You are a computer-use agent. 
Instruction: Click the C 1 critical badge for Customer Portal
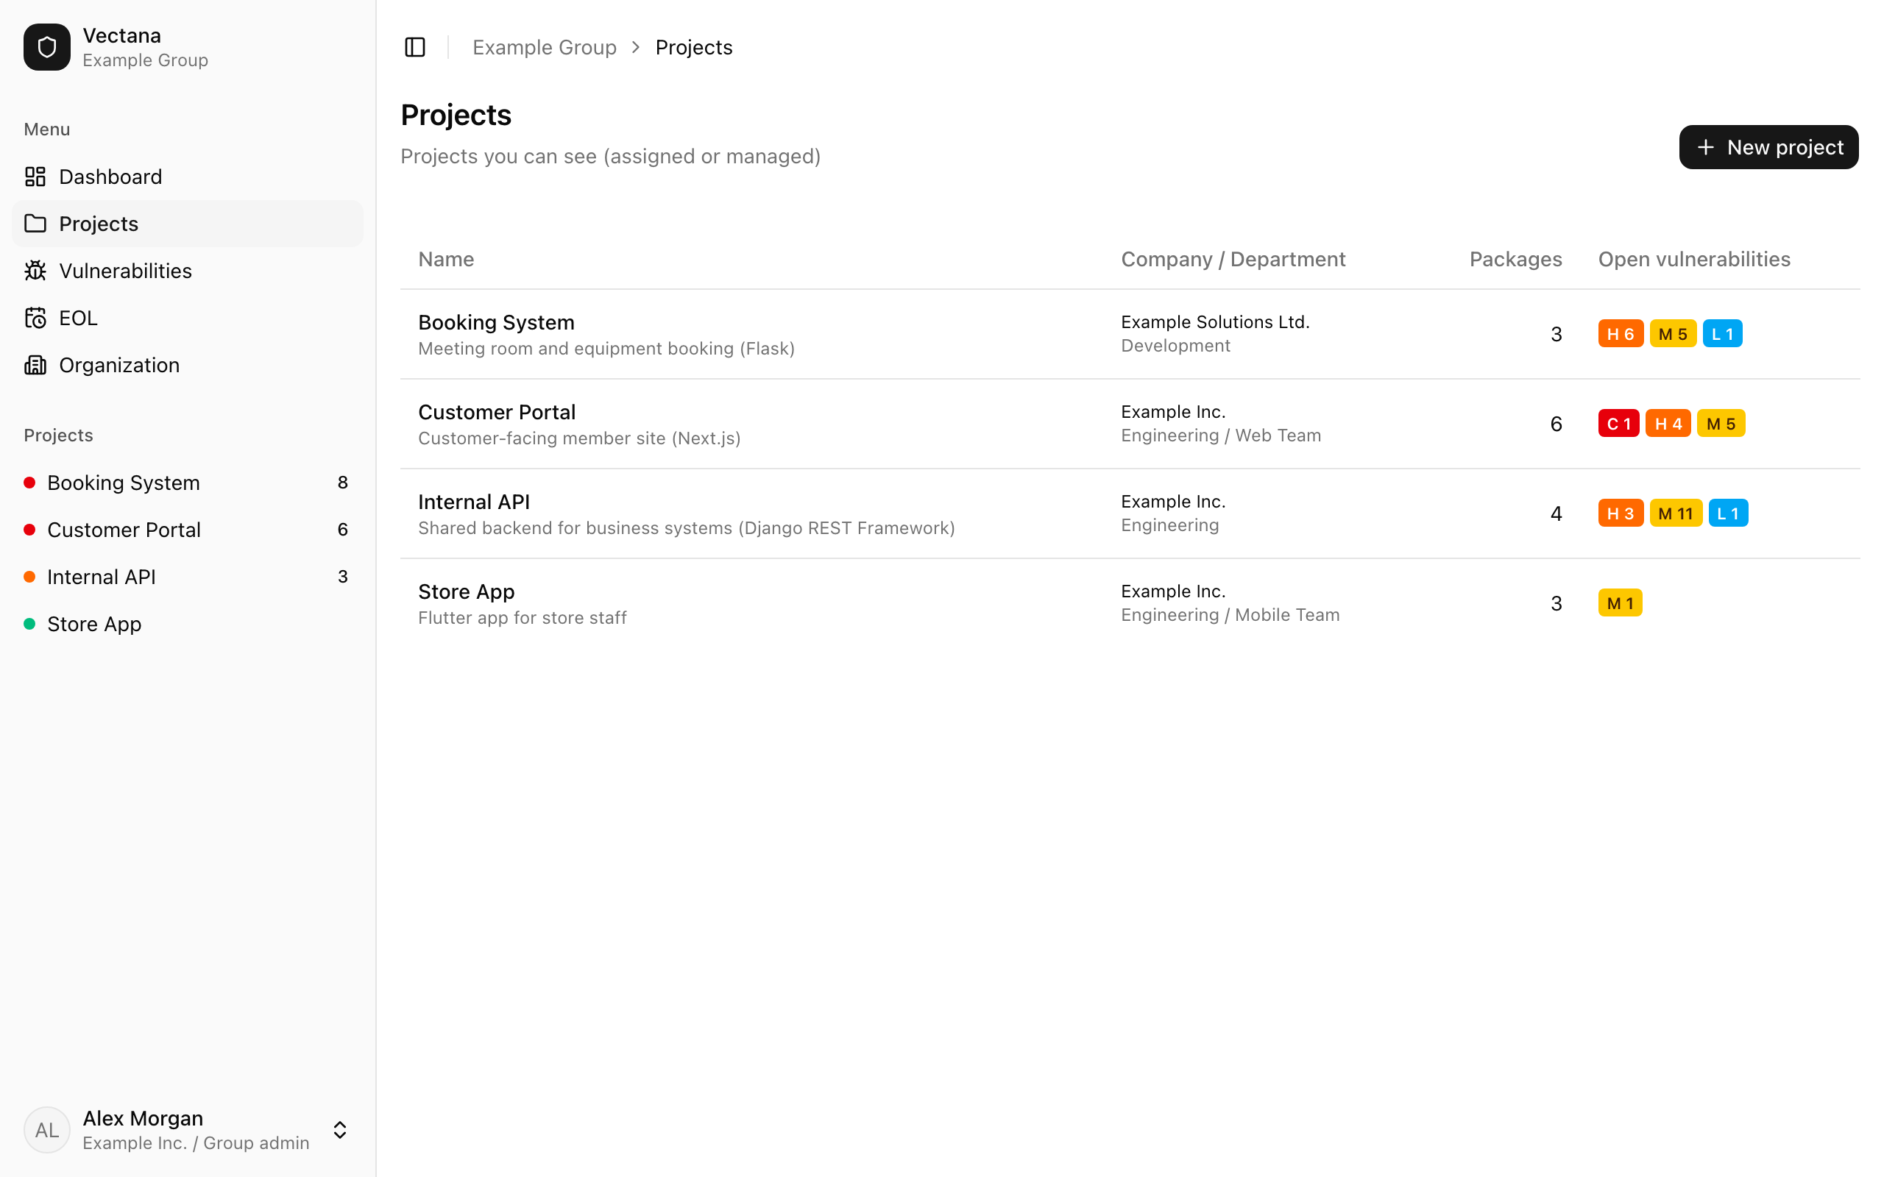coord(1618,424)
